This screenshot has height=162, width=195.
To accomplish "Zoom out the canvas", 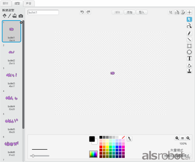I will pyautogui.click(x=177, y=138).
